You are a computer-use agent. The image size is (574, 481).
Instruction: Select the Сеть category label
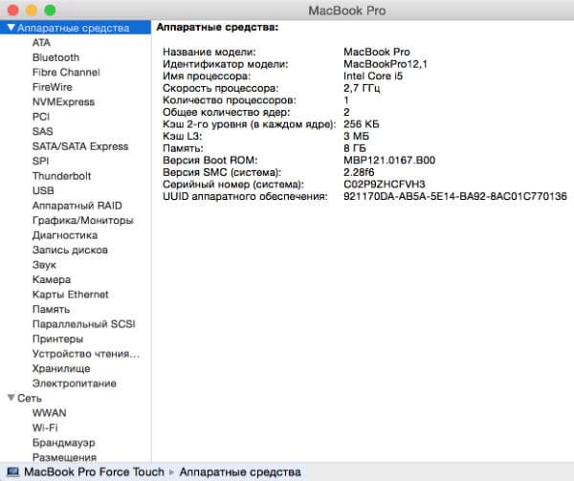30,398
